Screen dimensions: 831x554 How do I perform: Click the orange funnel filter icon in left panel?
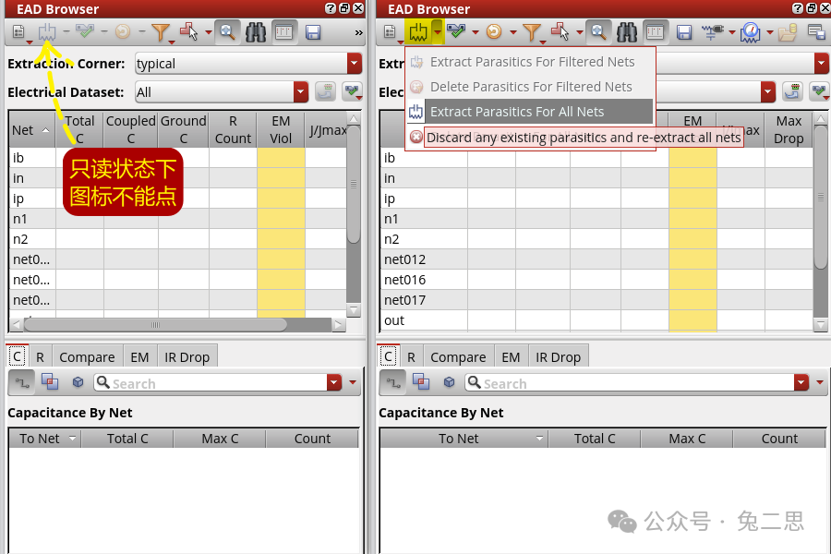pyautogui.click(x=162, y=32)
